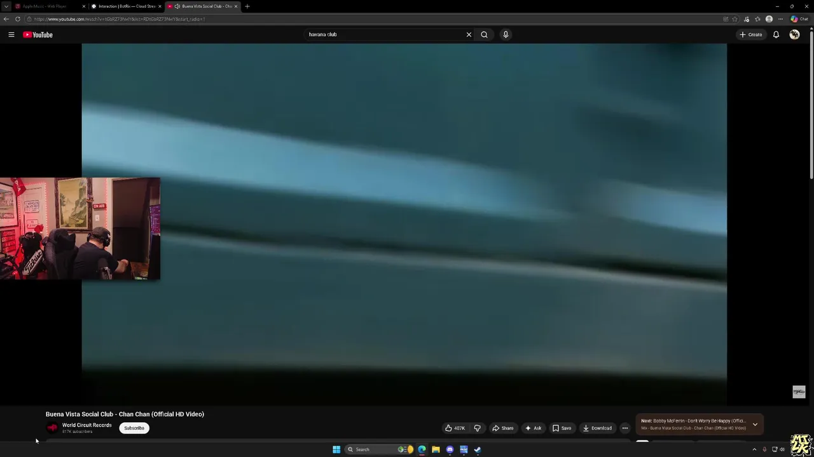Open Copilot Chat button
This screenshot has height=457, width=814.
[x=799, y=19]
